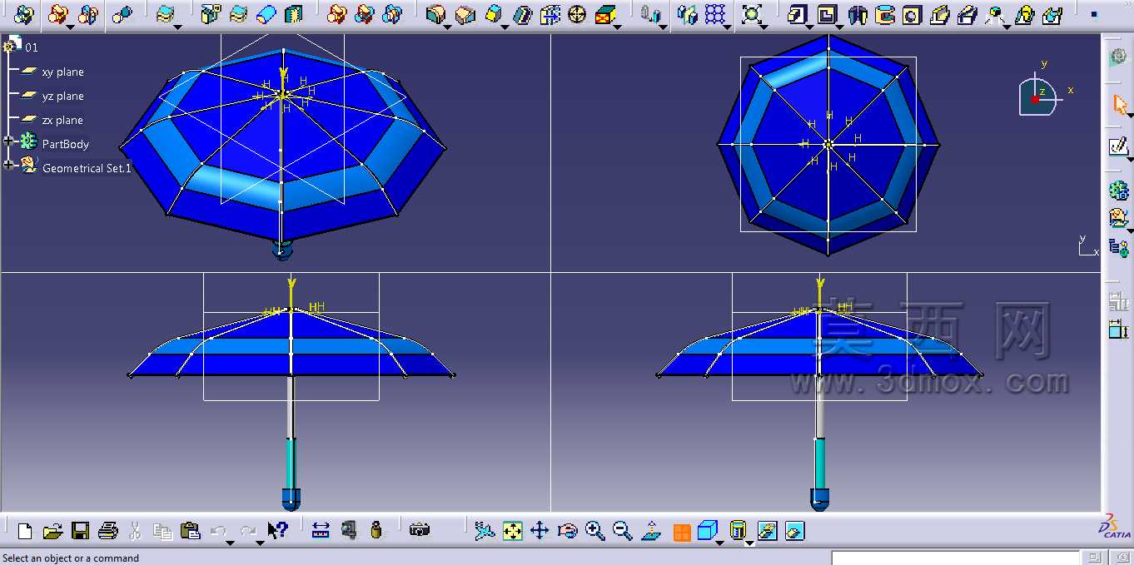Image resolution: width=1134 pixels, height=565 pixels.
Task: Click the Undo arrow icon
Action: (x=218, y=531)
